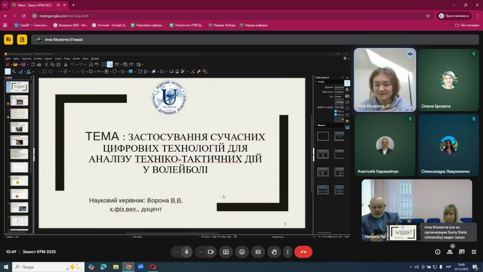This screenshot has height=272, width=483.
Task: Toggle the camera on or off
Action: 211,252
